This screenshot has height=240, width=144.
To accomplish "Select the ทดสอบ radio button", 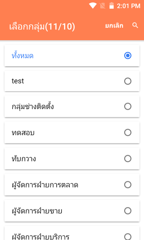I will coord(127,132).
